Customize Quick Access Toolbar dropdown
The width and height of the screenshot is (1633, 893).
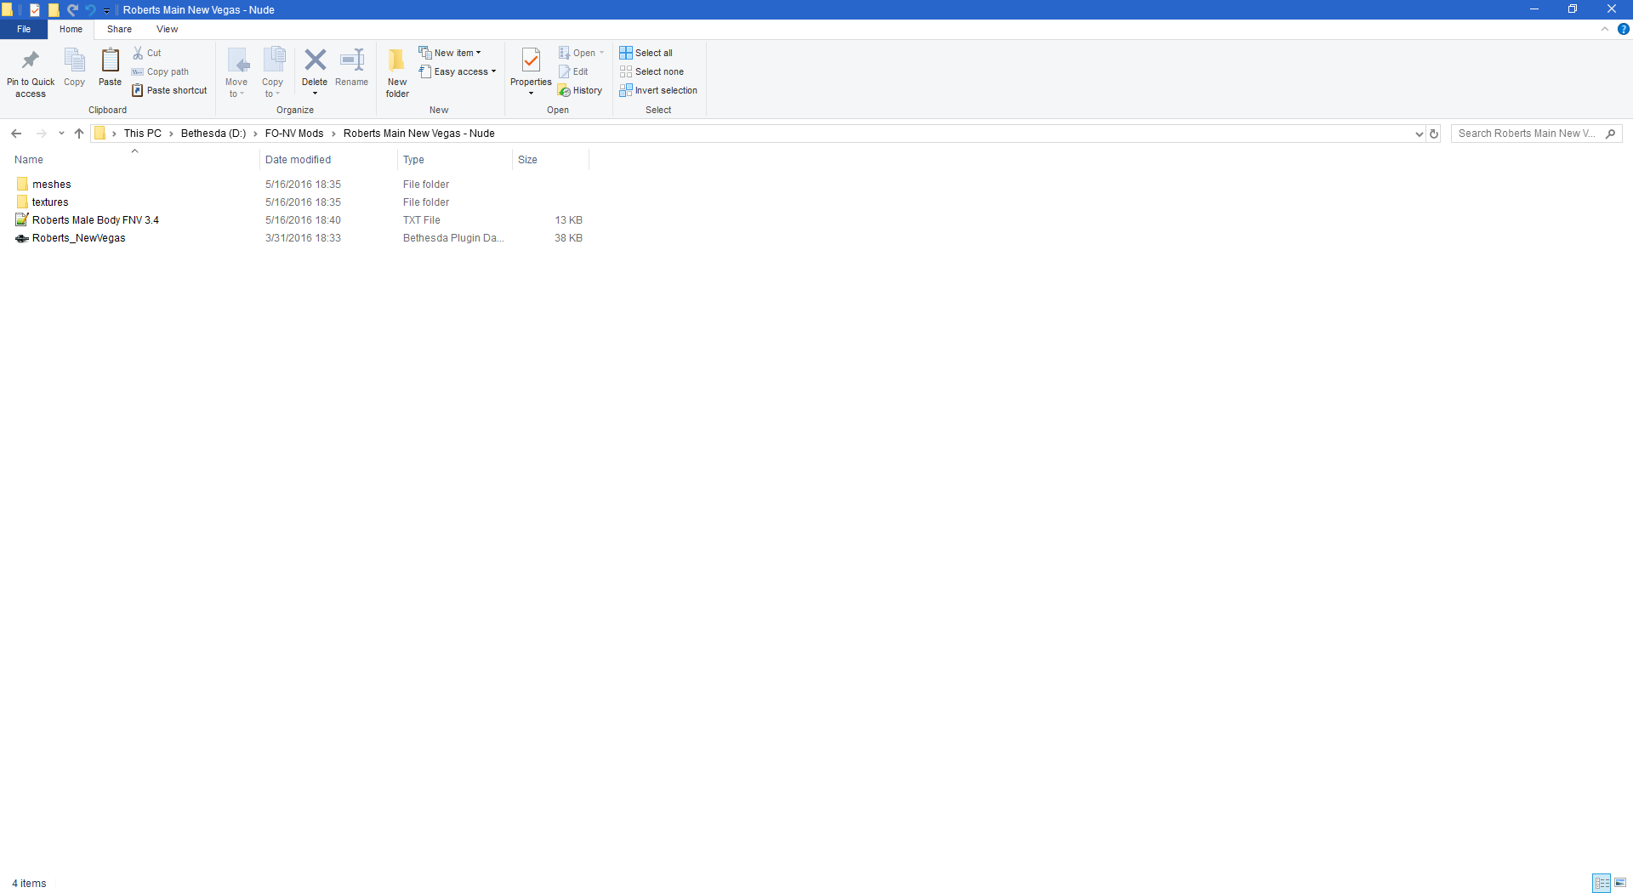click(x=106, y=10)
